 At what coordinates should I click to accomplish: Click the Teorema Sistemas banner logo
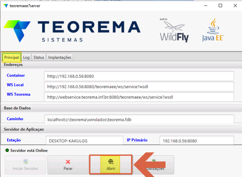[72, 31]
